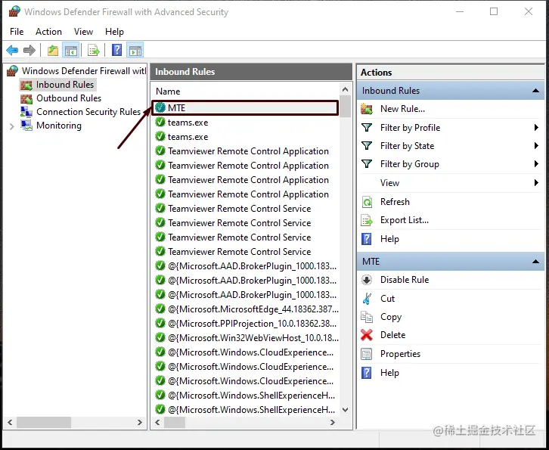
Task: Click Export List... action
Action: point(405,220)
